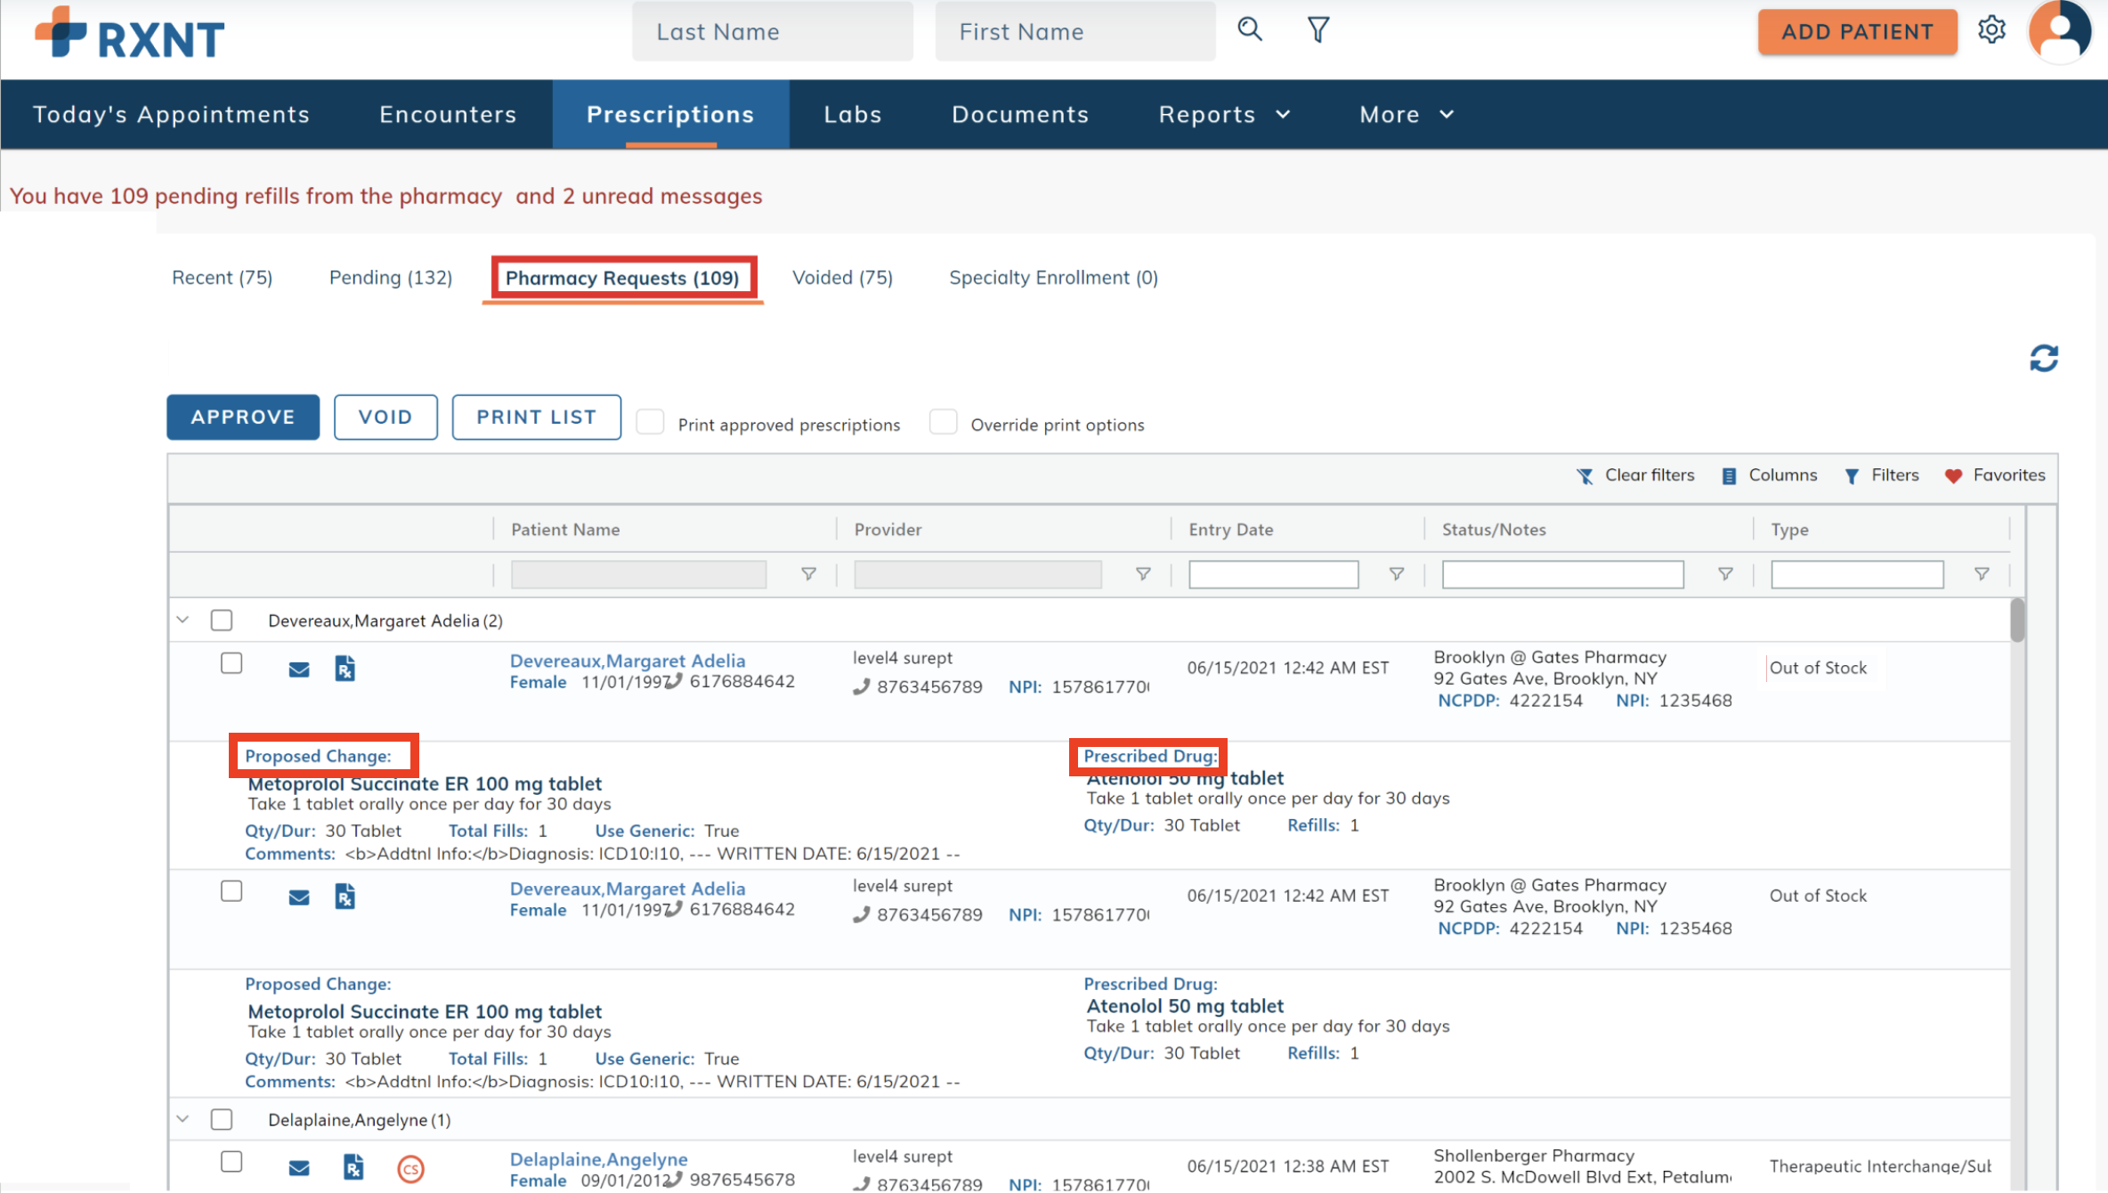Click the Type filter input
Viewport: 2108px width, 1193px height.
pos(1857,574)
